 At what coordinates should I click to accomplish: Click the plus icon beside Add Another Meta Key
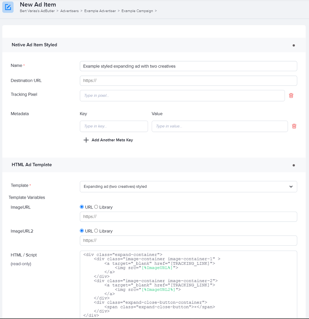pyautogui.click(x=86, y=140)
